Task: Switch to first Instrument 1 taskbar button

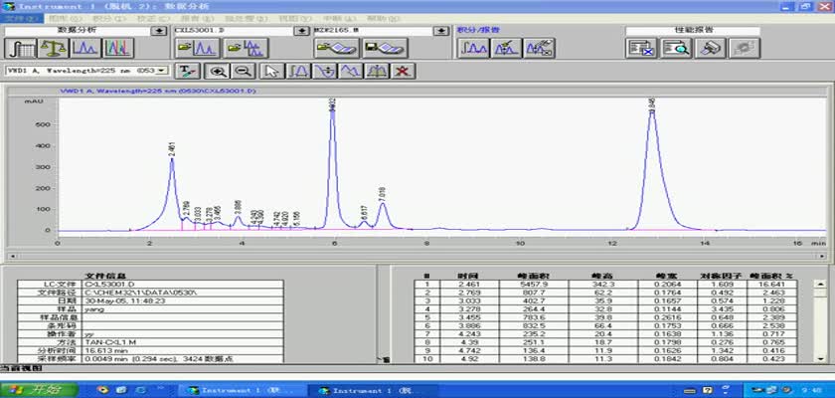Action: tap(241, 390)
